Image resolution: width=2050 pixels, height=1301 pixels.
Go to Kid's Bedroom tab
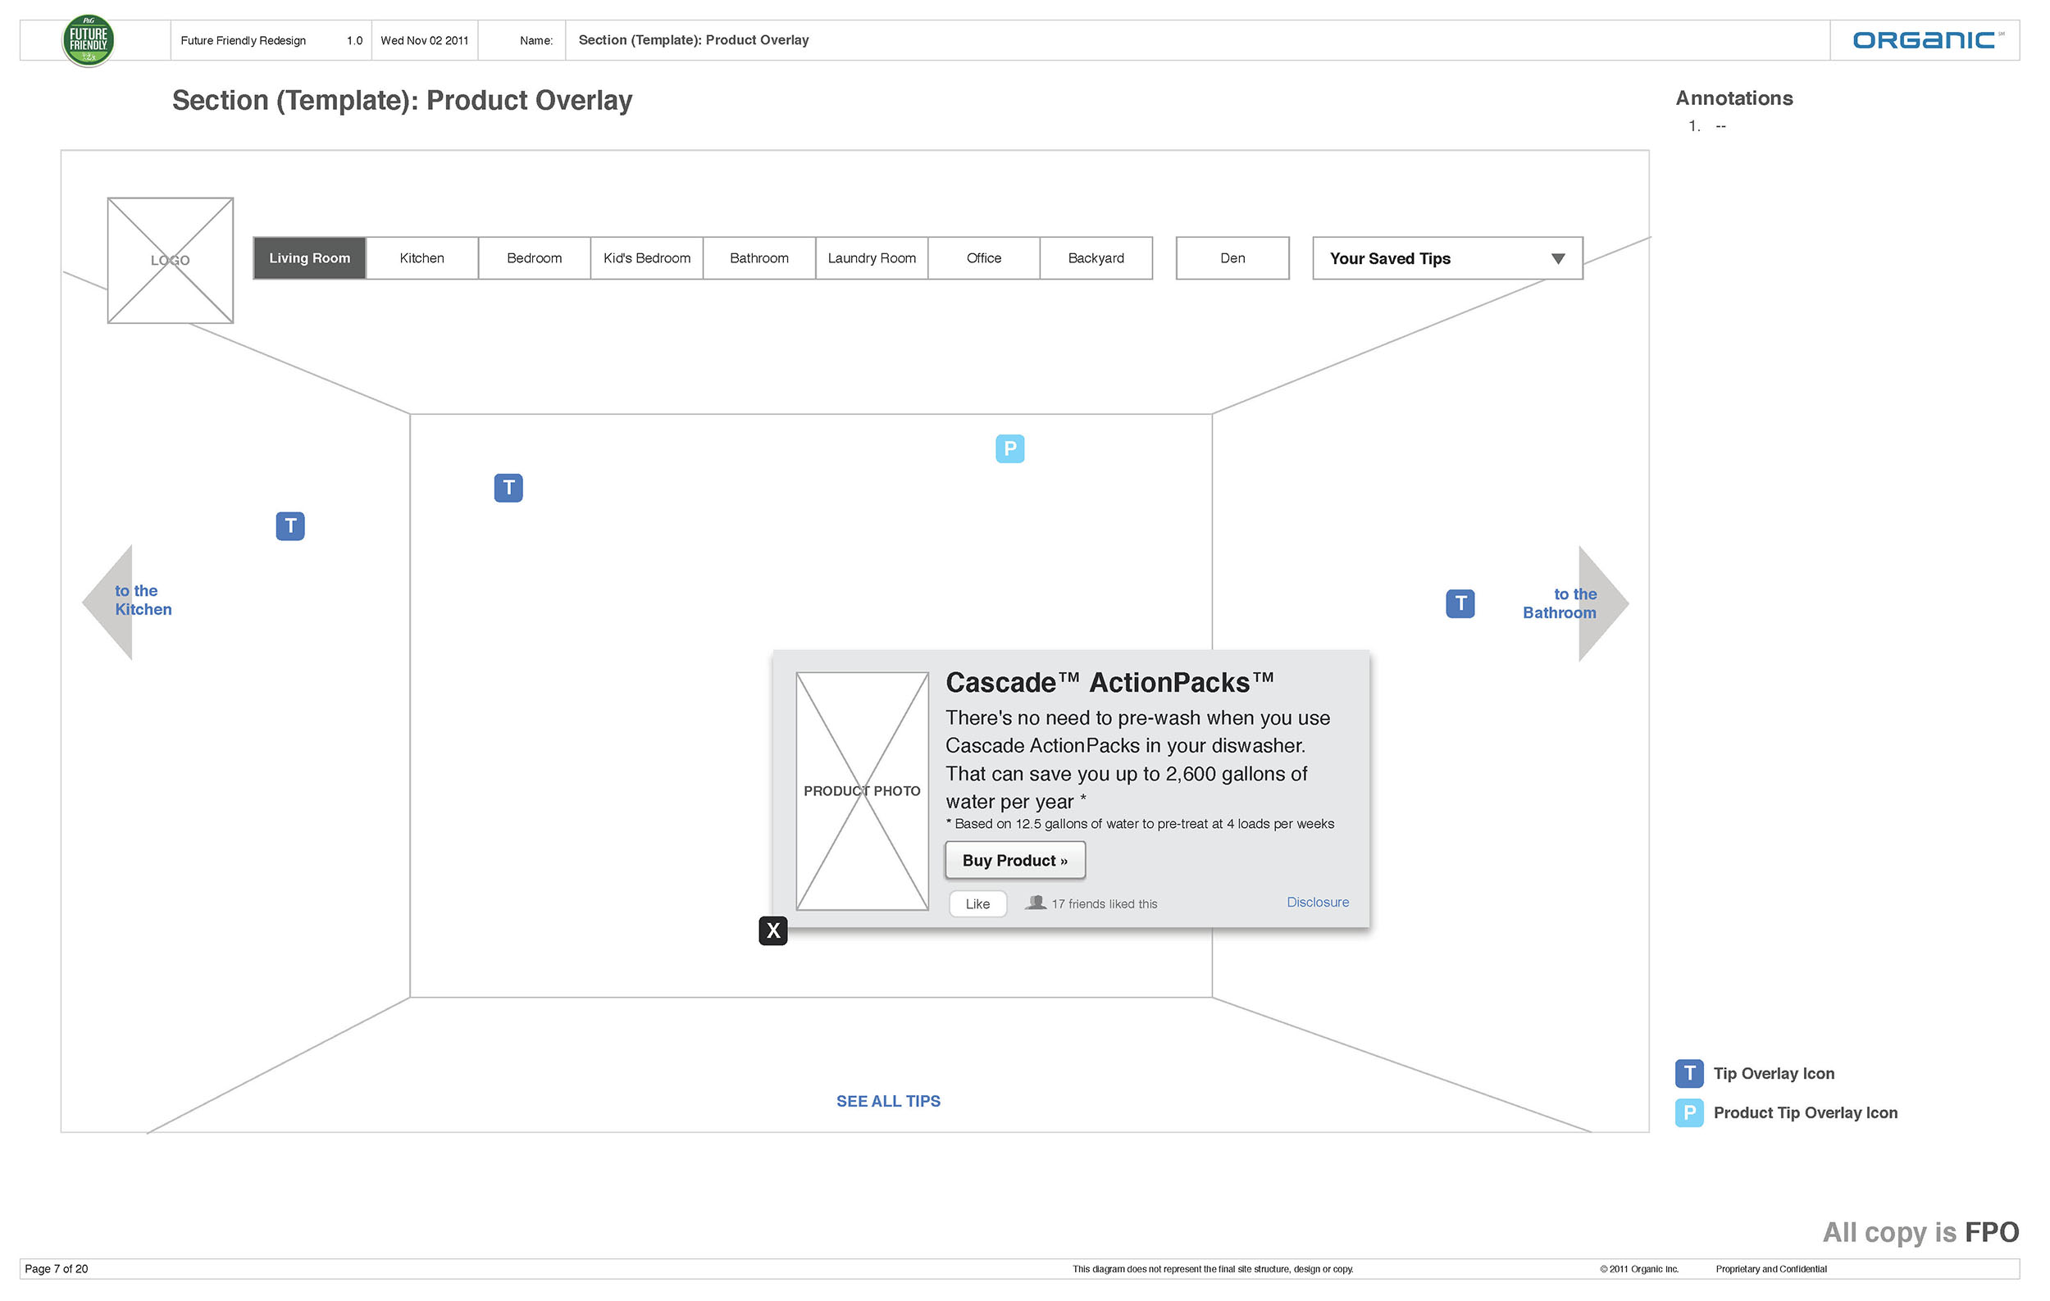click(647, 259)
